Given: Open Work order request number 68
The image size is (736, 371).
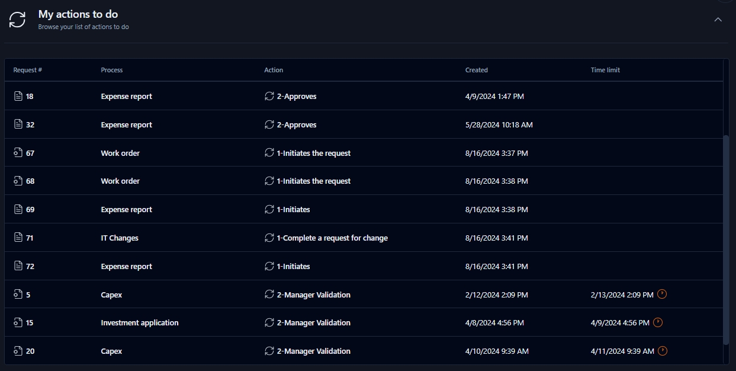Looking at the screenshot, I should pyautogui.click(x=120, y=181).
